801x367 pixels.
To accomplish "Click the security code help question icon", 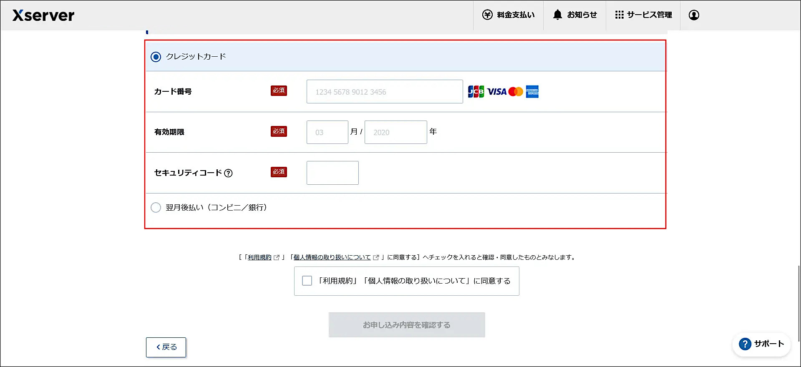I will pos(228,173).
